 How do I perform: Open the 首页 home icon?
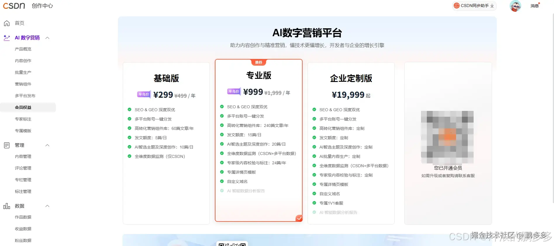pyautogui.click(x=7, y=23)
